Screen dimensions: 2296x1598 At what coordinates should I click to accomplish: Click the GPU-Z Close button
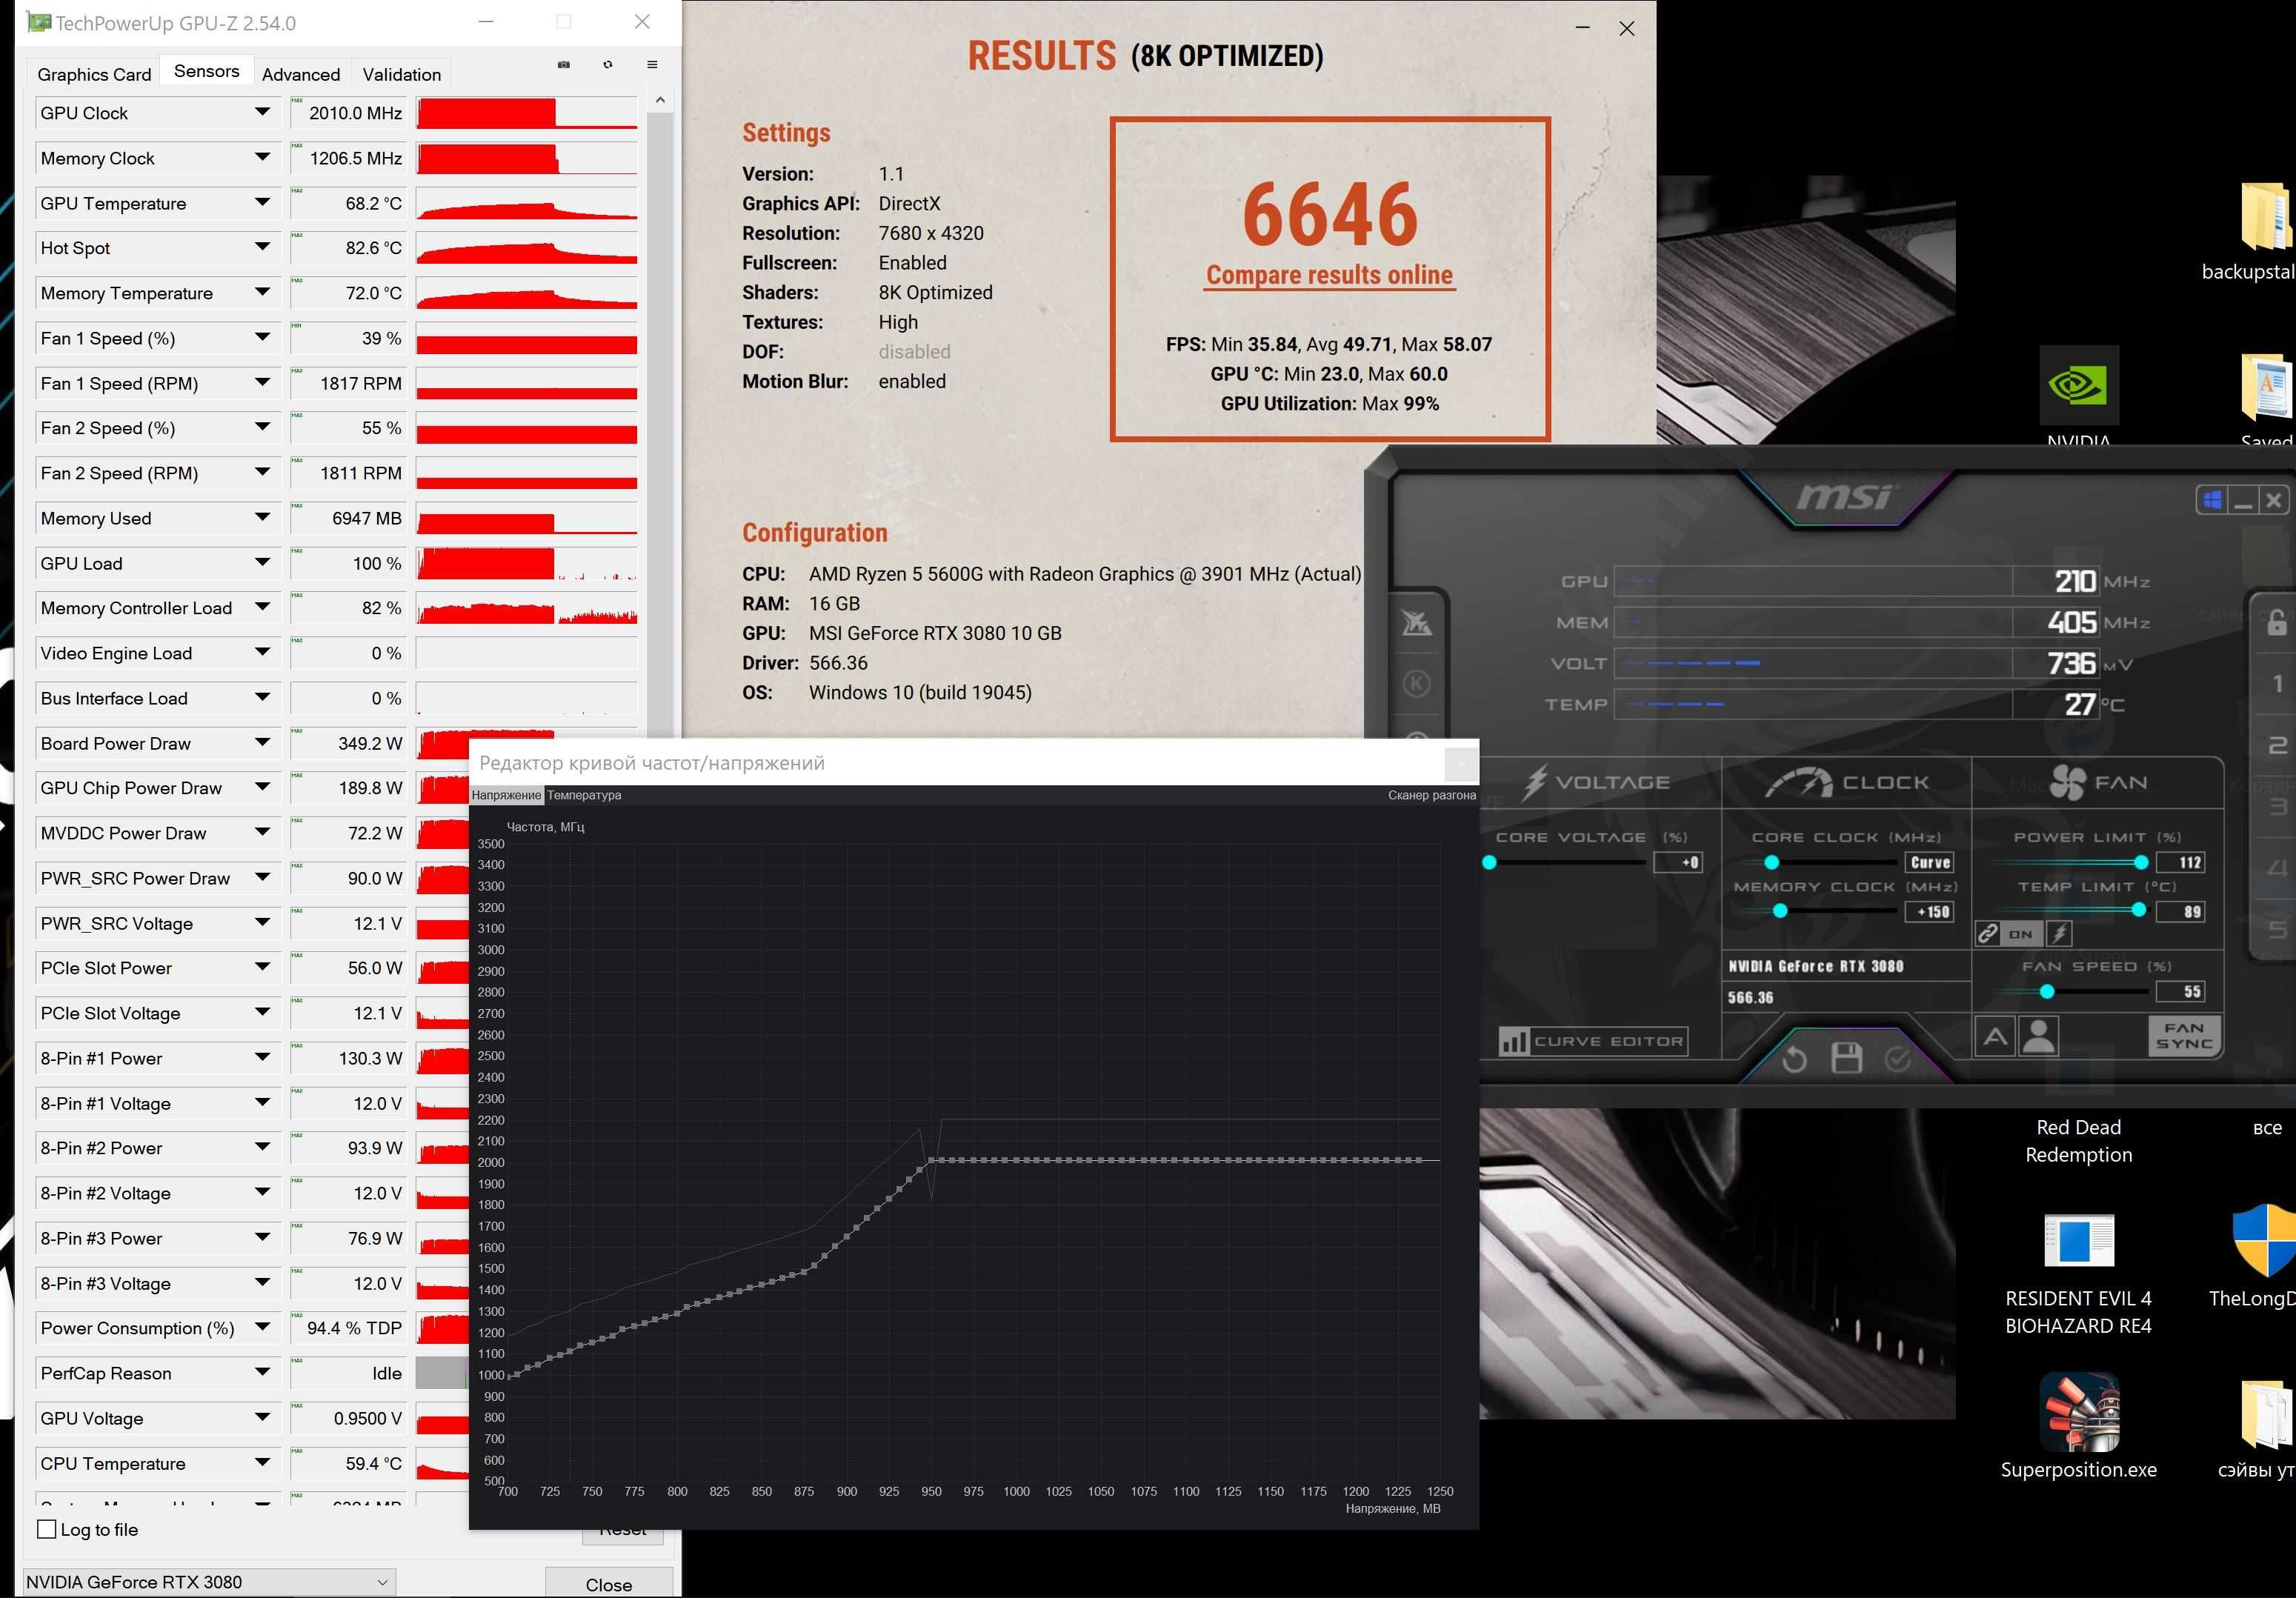pos(608,1584)
